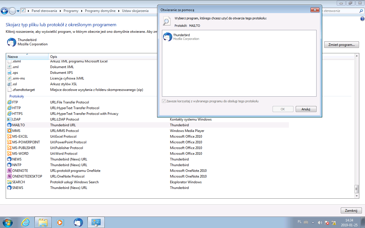This screenshot has height=228, width=365.
Task: Click the .zfsendtotarget file icon
Action: (9, 90)
